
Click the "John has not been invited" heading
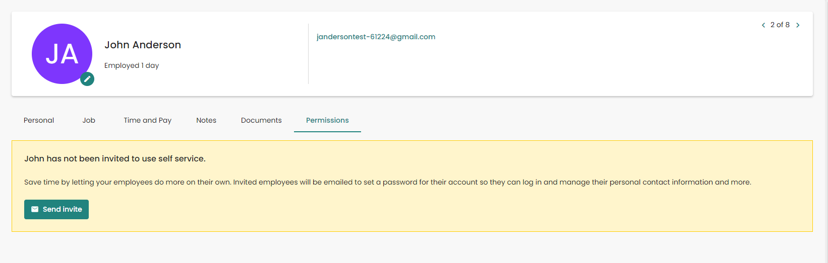[115, 158]
